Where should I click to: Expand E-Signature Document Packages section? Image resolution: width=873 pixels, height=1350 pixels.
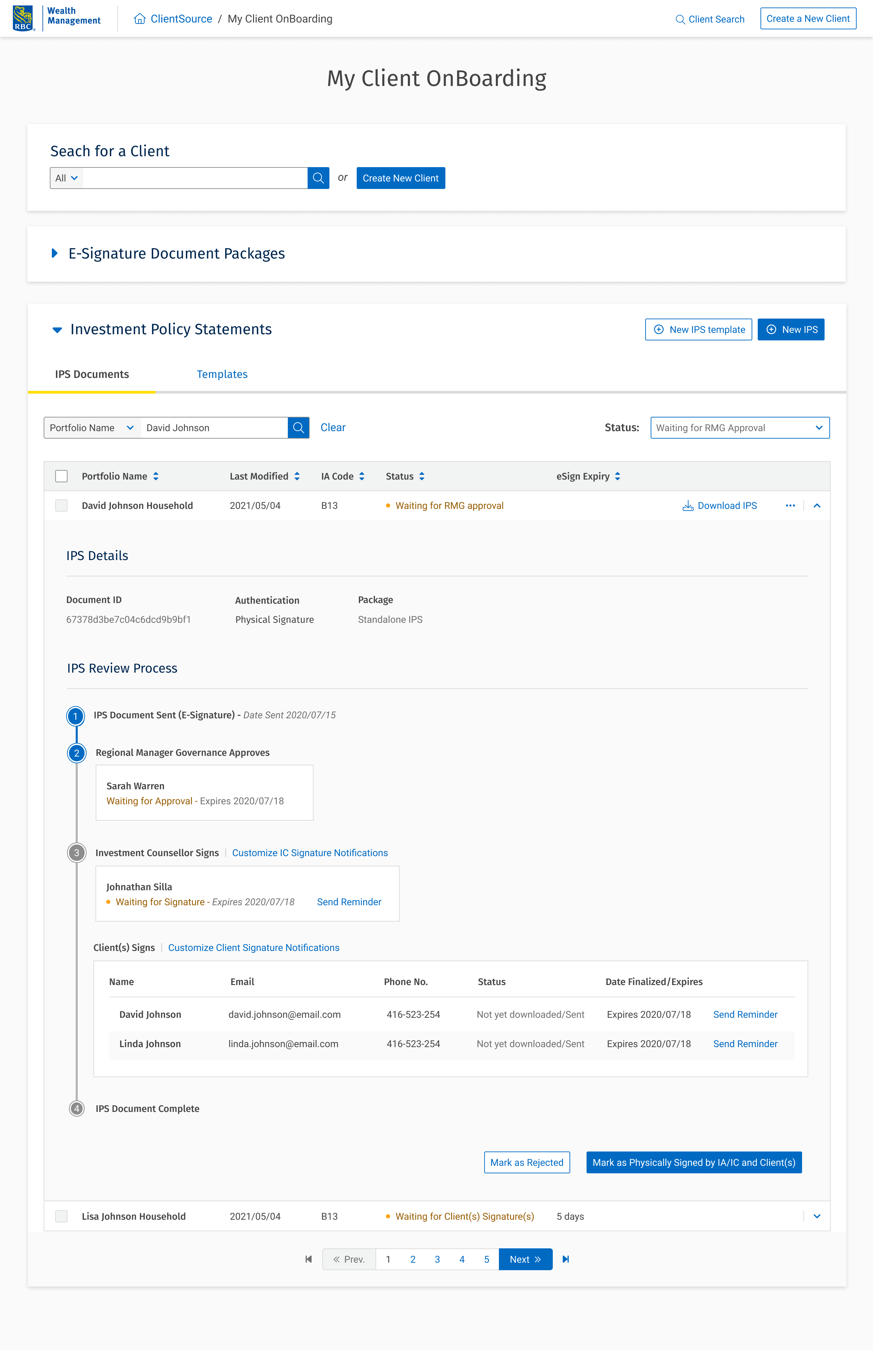pyautogui.click(x=55, y=253)
